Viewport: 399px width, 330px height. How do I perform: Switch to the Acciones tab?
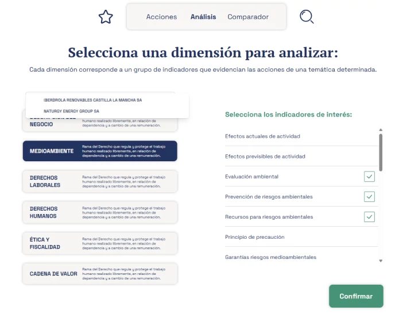click(x=161, y=17)
